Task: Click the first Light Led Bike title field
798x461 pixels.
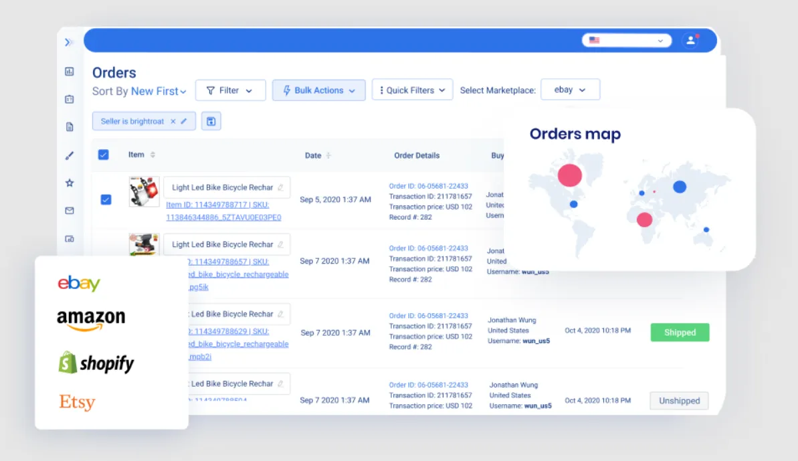Action: pyautogui.click(x=227, y=187)
